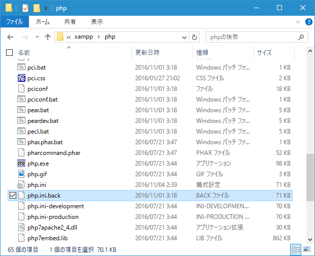
Task: Switch to details view layout icon
Action: (x=296, y=249)
